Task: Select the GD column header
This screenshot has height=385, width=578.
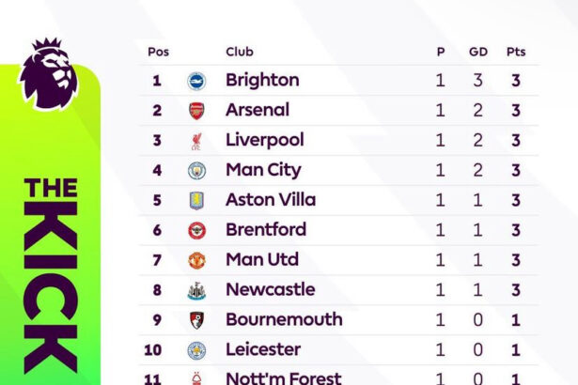Action: coord(478,52)
